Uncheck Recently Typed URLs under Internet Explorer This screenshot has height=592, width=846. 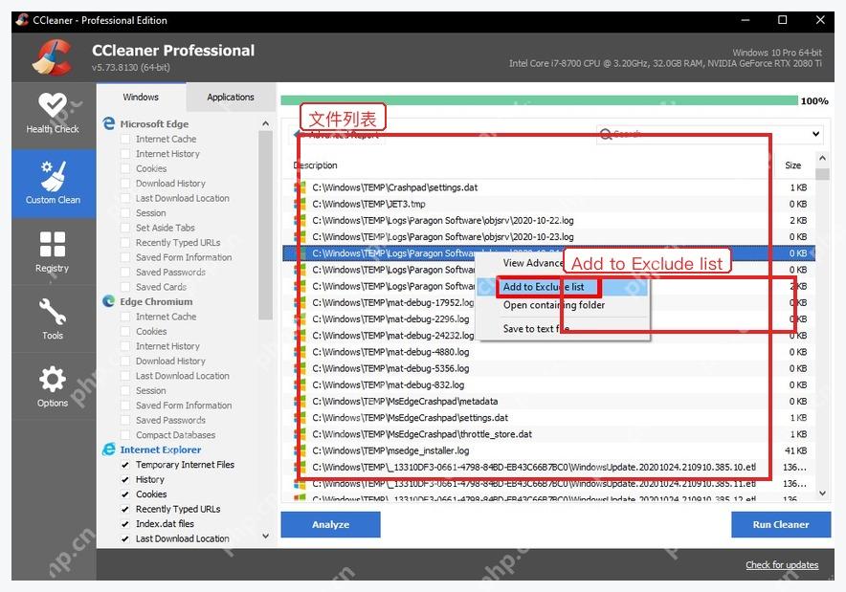[x=125, y=509]
